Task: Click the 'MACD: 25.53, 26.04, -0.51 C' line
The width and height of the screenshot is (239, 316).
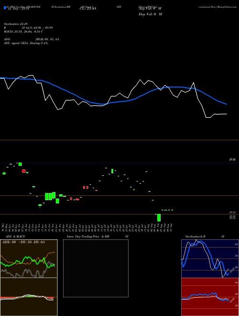Action: click(x=23, y=32)
